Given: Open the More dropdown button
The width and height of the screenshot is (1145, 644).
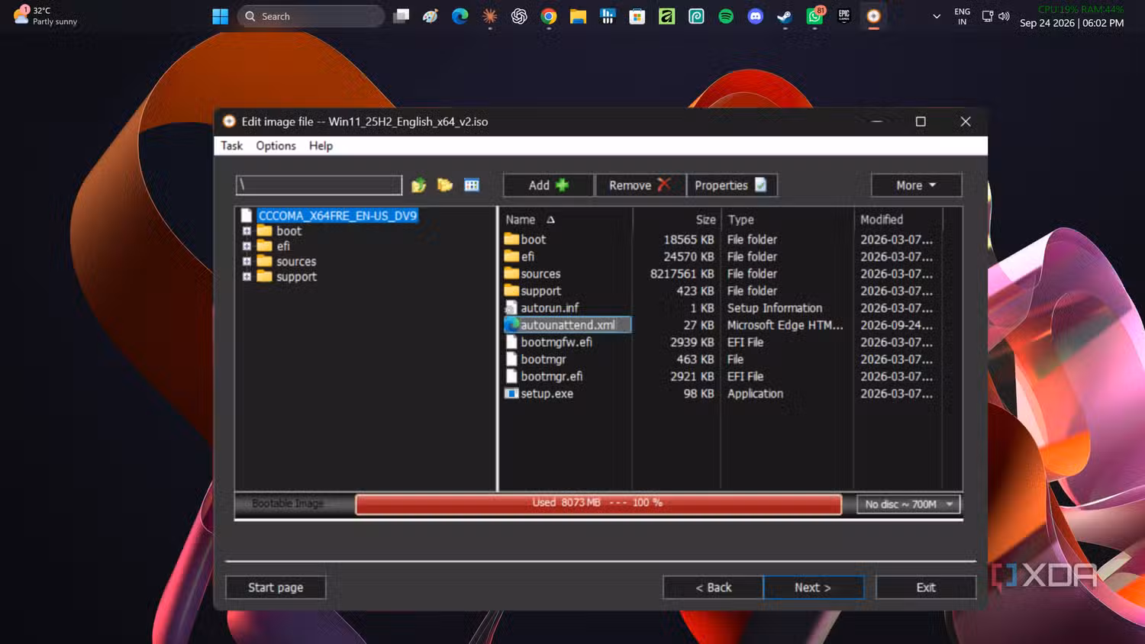Looking at the screenshot, I should point(916,185).
